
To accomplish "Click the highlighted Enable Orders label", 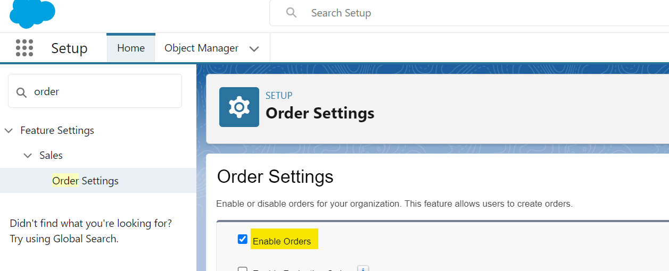I will [282, 241].
